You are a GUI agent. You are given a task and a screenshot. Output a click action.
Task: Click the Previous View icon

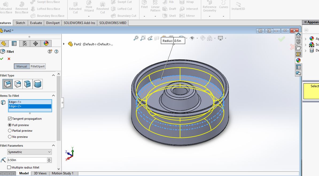[x=150, y=38]
